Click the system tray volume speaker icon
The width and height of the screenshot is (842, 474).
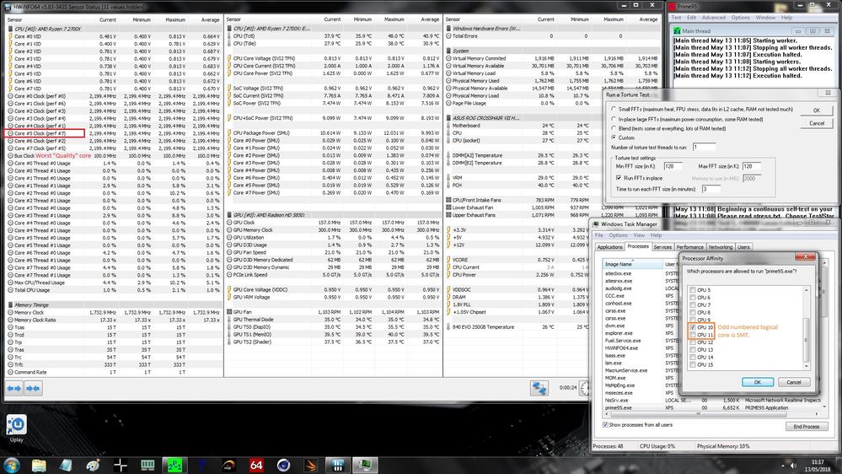pos(793,466)
